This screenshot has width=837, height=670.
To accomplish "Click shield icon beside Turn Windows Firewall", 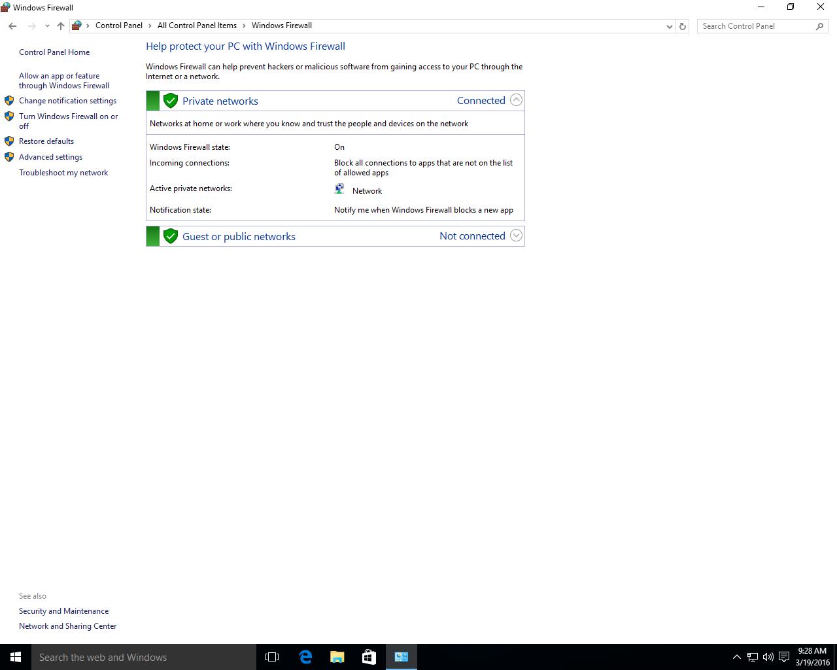I will click(x=9, y=116).
